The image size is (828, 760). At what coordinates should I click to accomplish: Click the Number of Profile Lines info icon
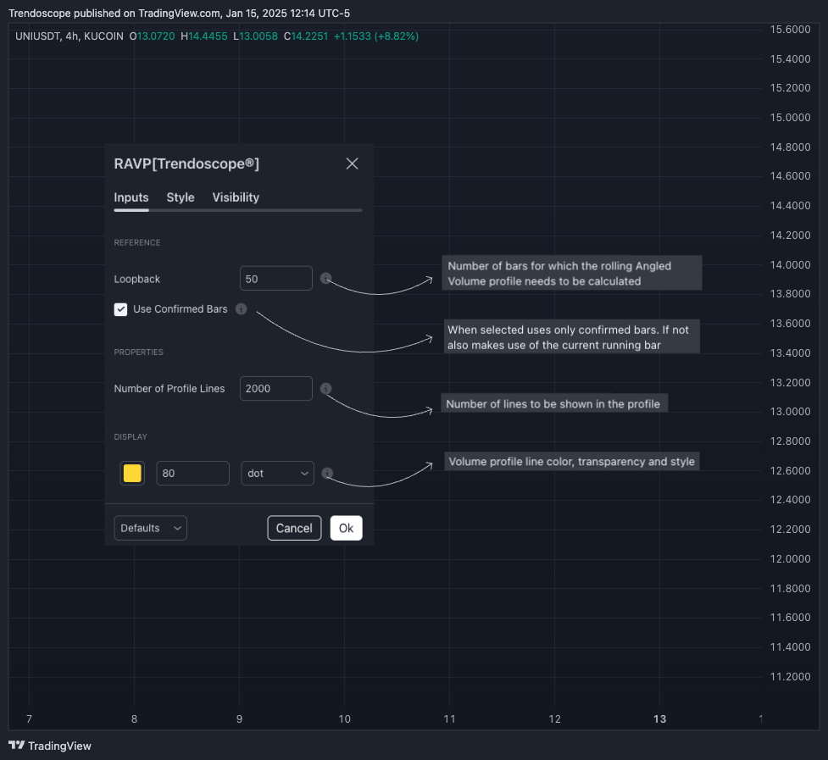325,388
